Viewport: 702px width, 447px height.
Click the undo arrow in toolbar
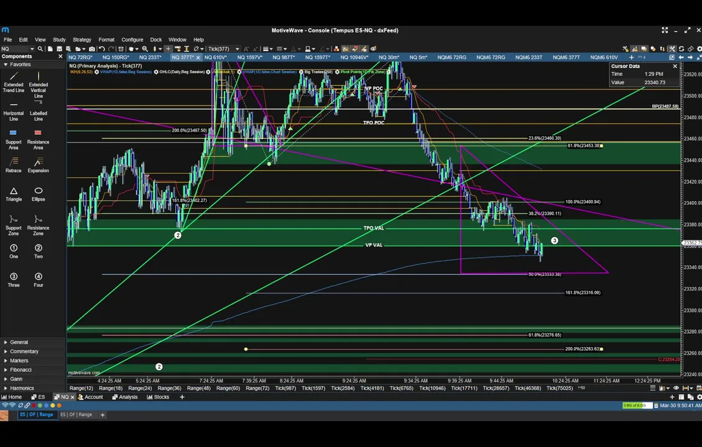click(101, 48)
